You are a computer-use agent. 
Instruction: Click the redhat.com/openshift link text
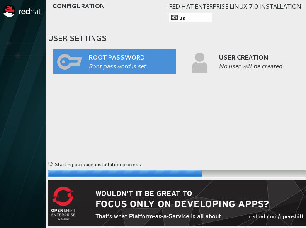(x=276, y=216)
